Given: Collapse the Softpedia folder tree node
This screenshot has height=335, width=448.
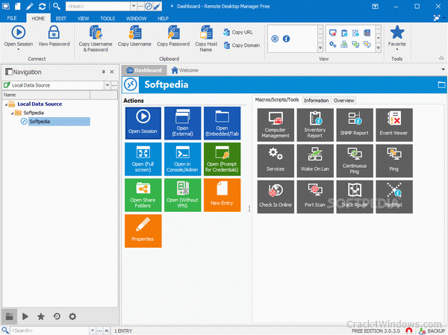Looking at the screenshot, I should point(12,113).
